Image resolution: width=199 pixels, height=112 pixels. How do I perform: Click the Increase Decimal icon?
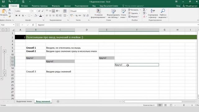click(x=84, y=16)
